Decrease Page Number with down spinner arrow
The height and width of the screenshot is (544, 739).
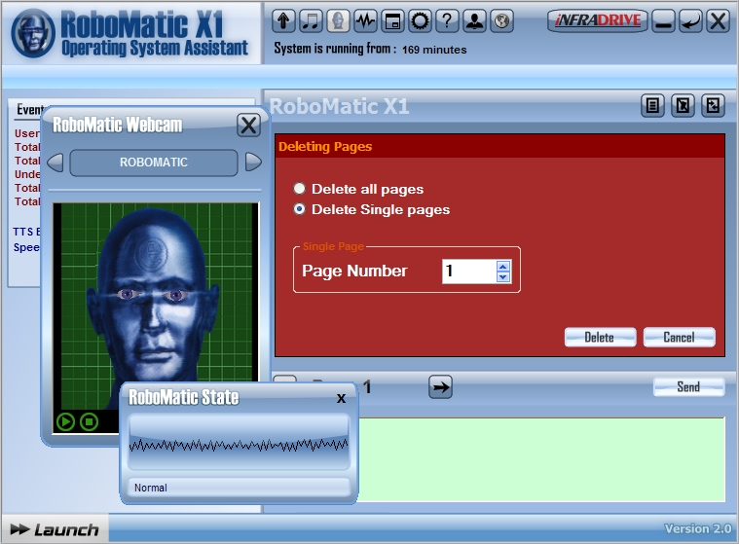point(502,277)
